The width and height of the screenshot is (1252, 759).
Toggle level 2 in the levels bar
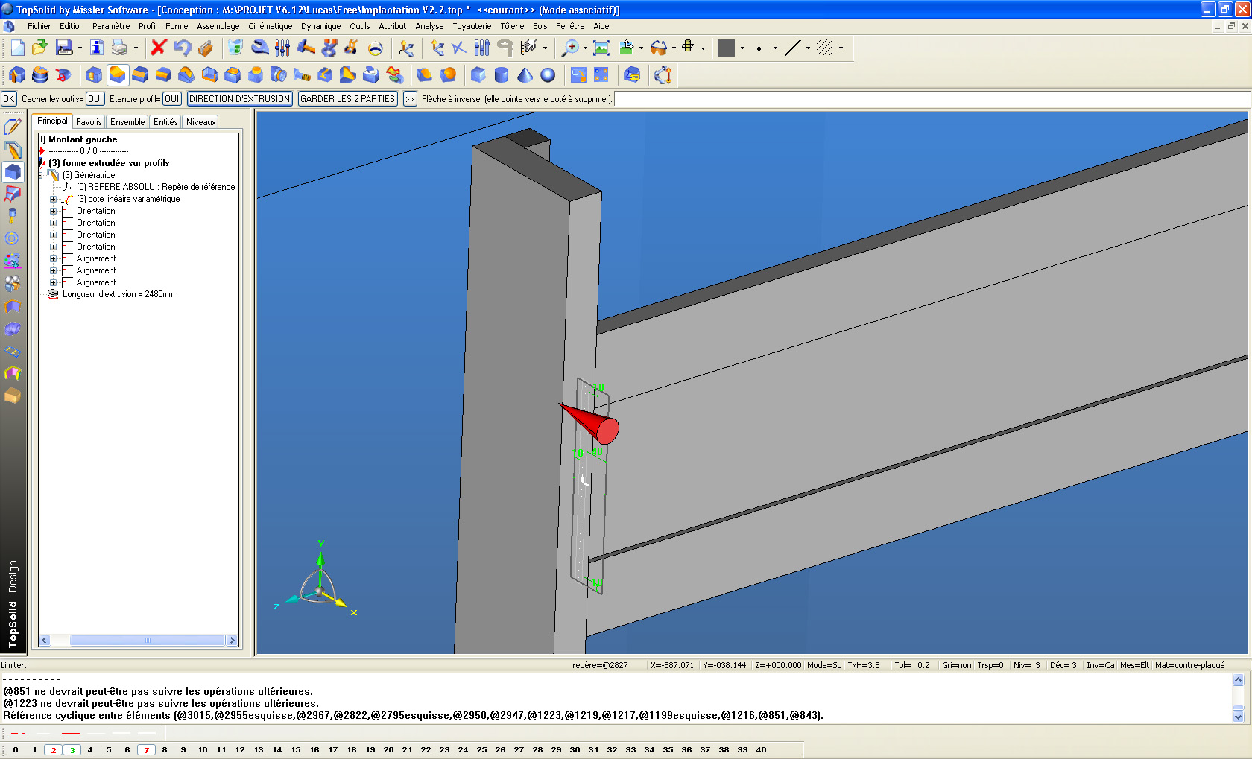coord(54,749)
